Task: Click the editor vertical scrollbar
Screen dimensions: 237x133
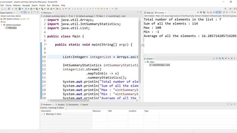Action: click(140, 51)
